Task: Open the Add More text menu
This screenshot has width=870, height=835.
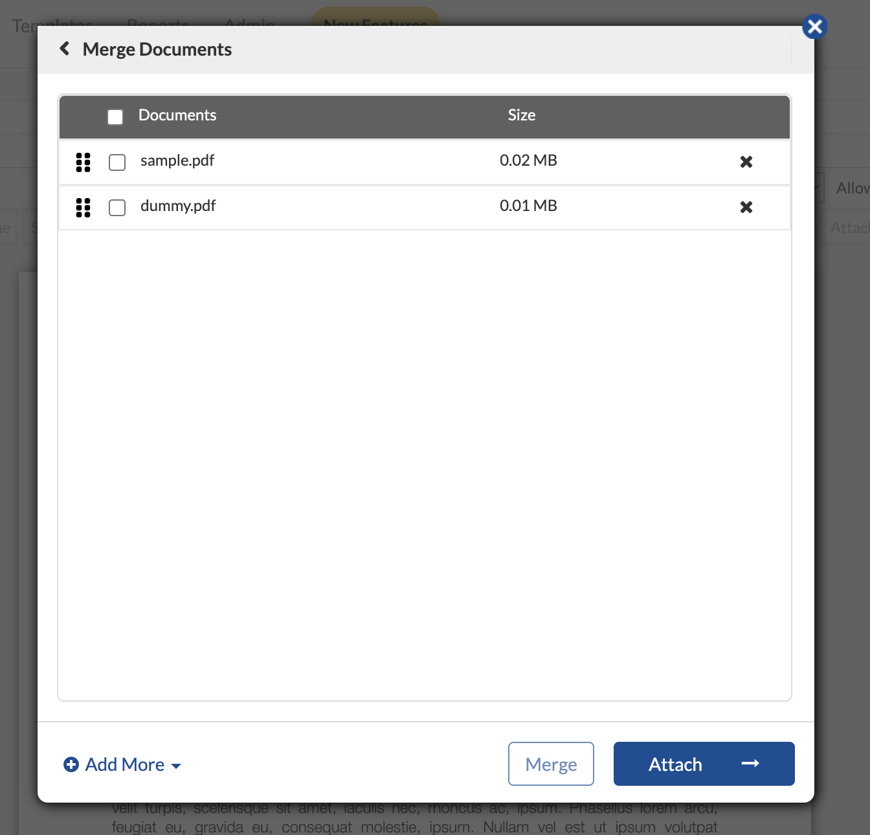Action: 125,764
